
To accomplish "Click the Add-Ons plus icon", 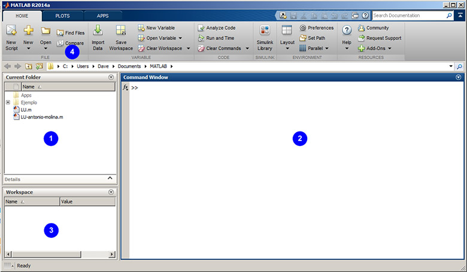I will tap(361, 48).
